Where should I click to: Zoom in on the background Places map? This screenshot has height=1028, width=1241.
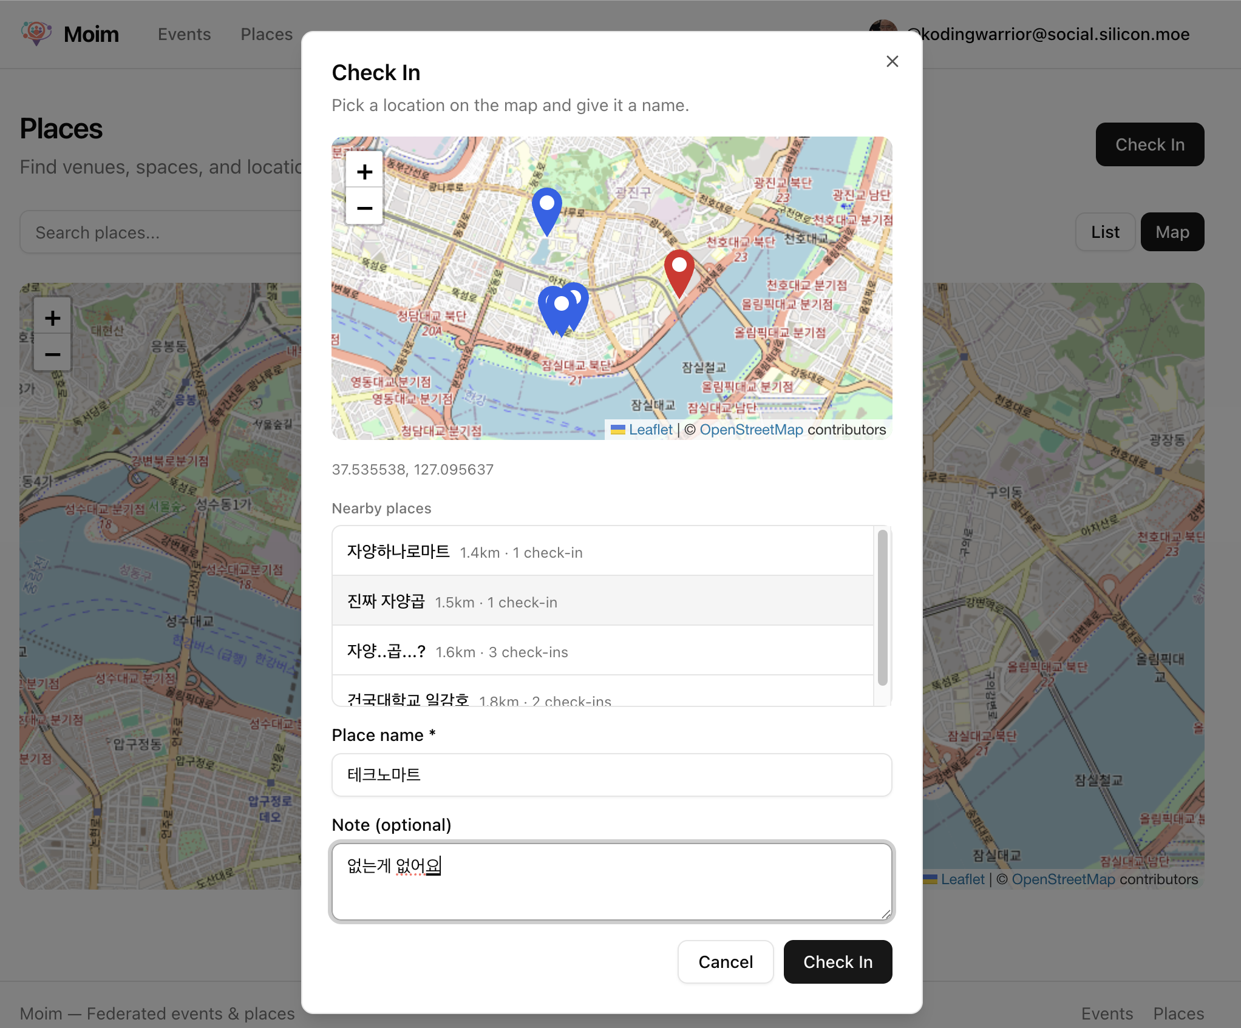coord(53,318)
